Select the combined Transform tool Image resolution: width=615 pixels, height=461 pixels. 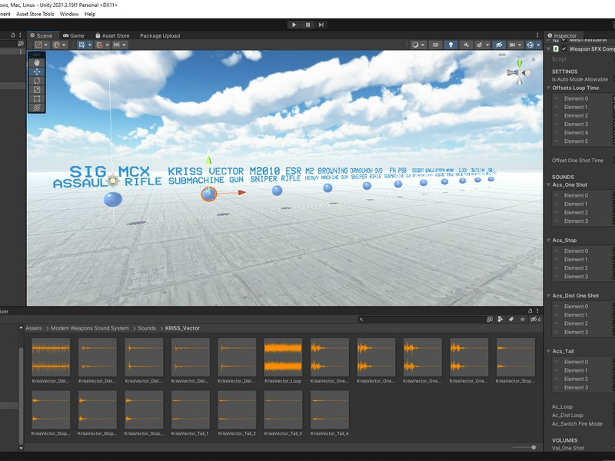click(x=37, y=108)
